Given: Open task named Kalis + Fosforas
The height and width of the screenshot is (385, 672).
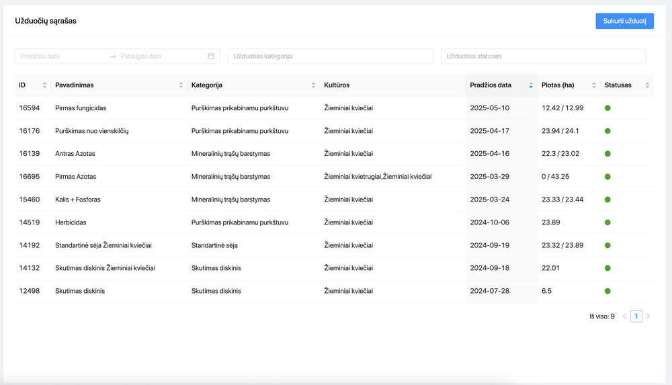Looking at the screenshot, I should (77, 200).
